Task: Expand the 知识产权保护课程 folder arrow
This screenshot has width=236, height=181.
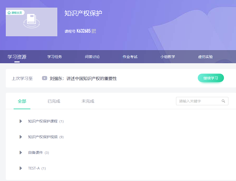Action: (x=21, y=121)
